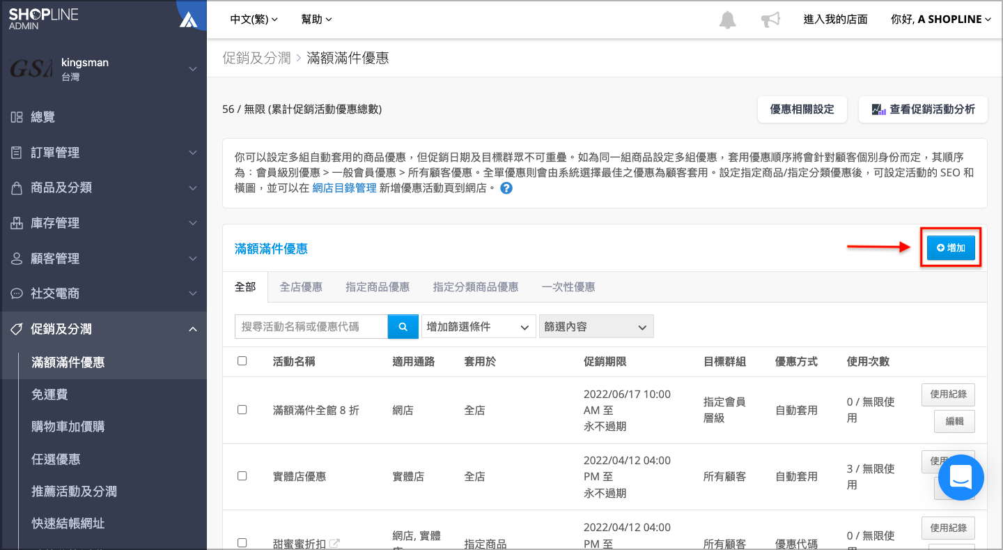The width and height of the screenshot is (1003, 550).
Task: Expand 商品及分類 sidebar section
Action: coord(103,188)
